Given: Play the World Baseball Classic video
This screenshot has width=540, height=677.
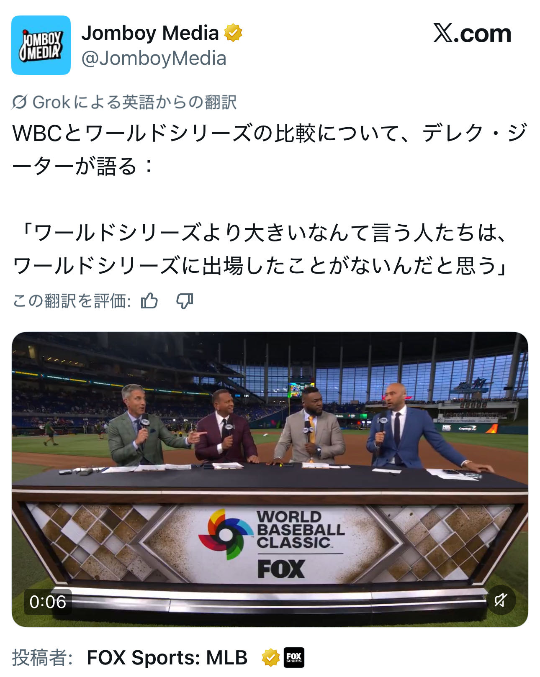Looking at the screenshot, I should click(x=270, y=479).
